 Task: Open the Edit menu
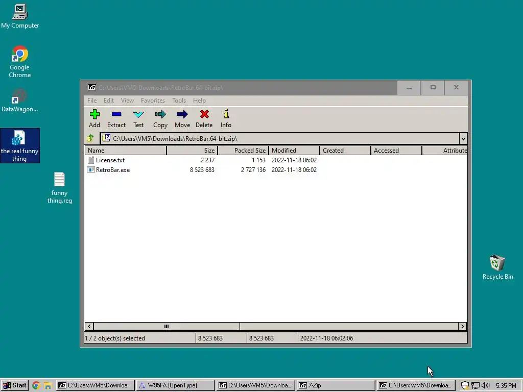[x=109, y=101]
